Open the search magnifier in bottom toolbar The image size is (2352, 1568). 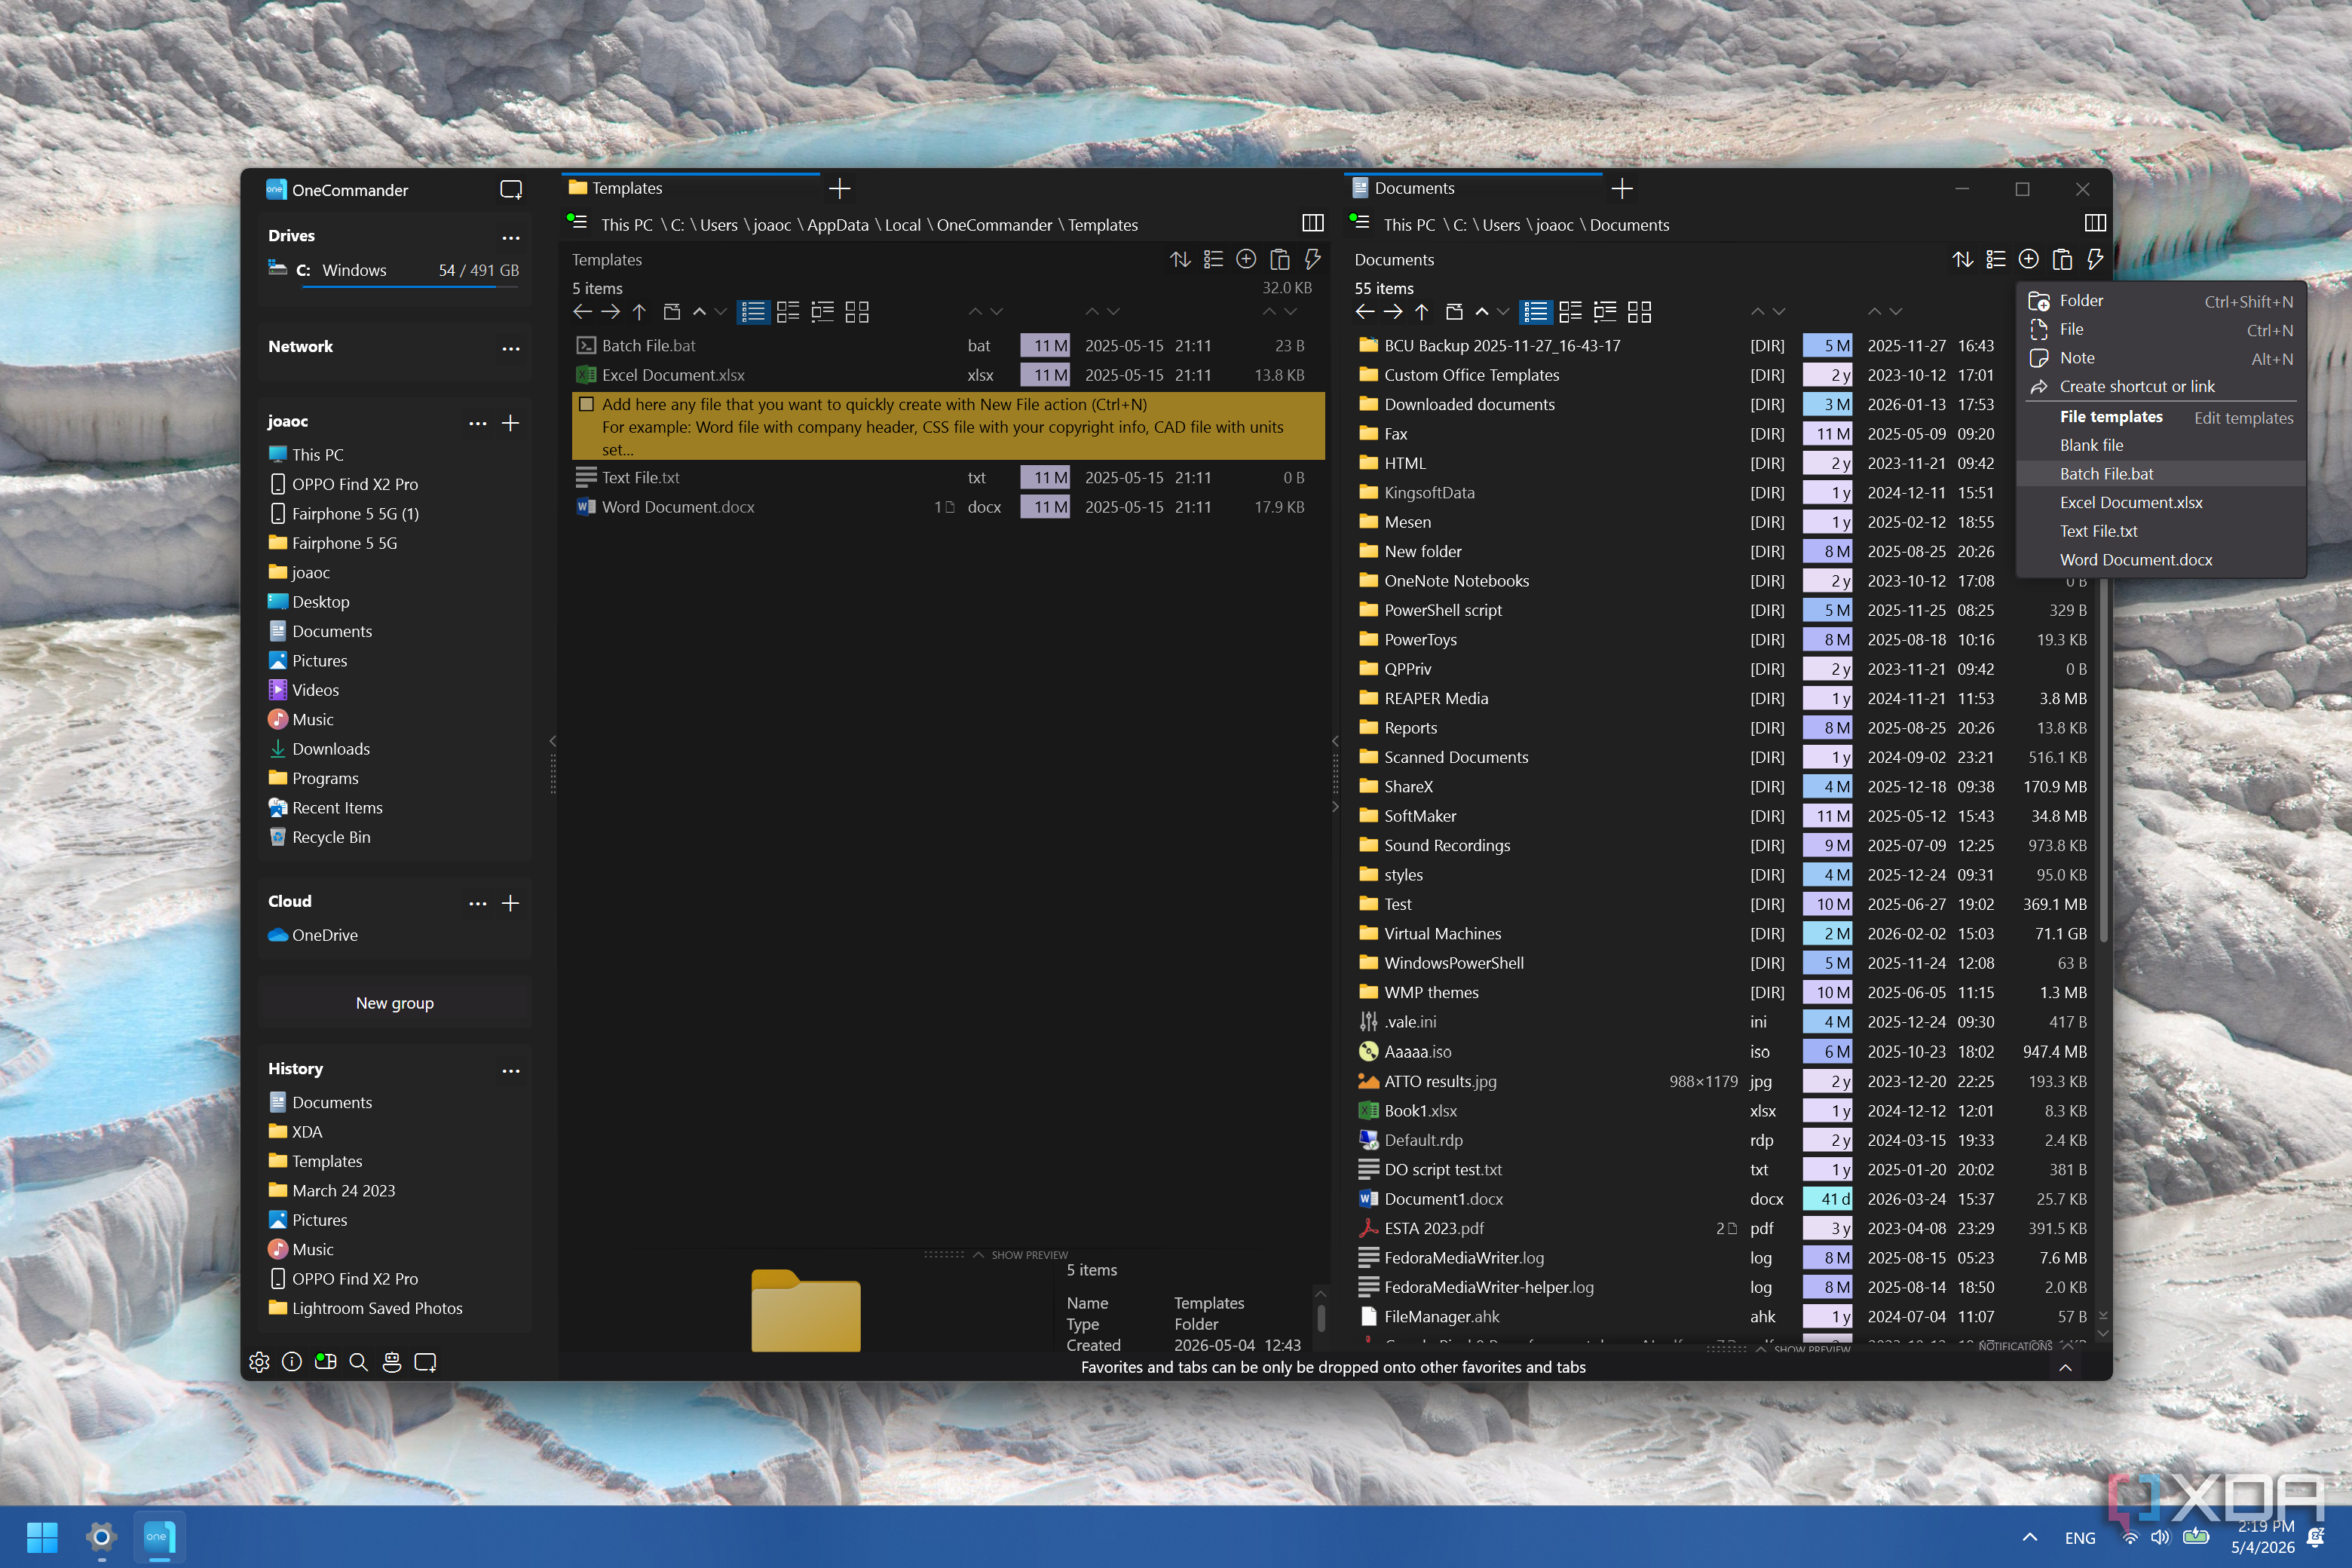point(358,1361)
